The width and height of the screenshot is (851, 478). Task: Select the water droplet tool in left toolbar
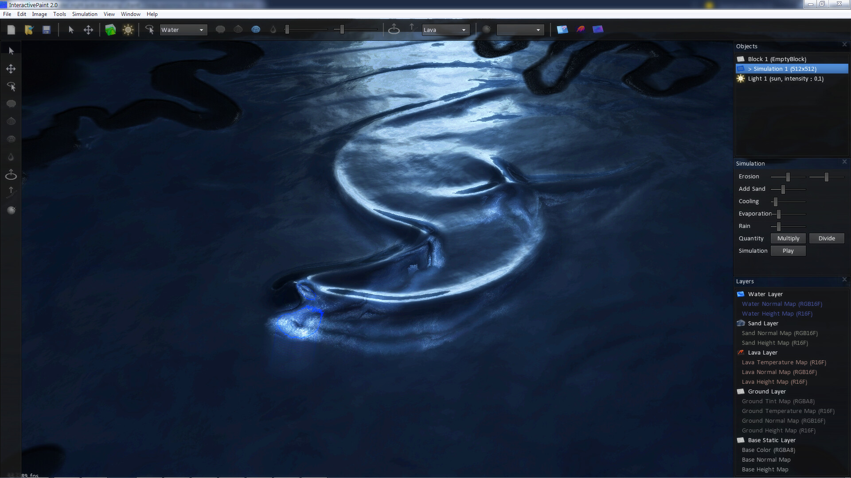pyautogui.click(x=11, y=157)
